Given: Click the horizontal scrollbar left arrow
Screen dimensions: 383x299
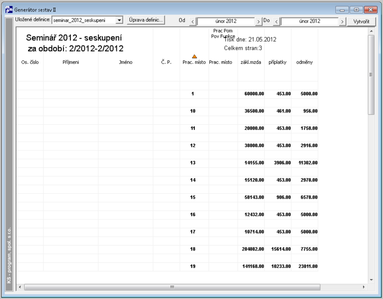Looking at the screenshot, I should point(20,287).
